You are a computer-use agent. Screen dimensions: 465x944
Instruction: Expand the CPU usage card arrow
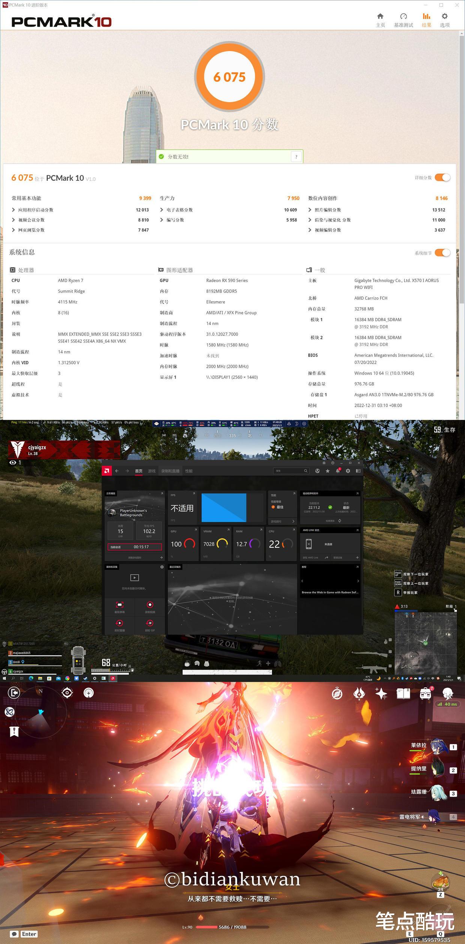coord(294,530)
